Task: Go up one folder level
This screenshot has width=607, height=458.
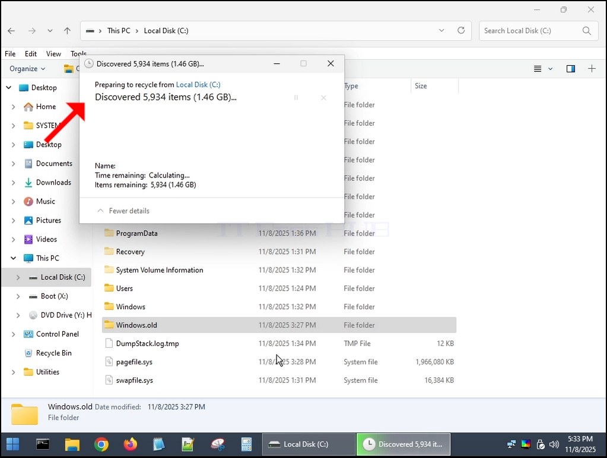Action: pos(68,31)
